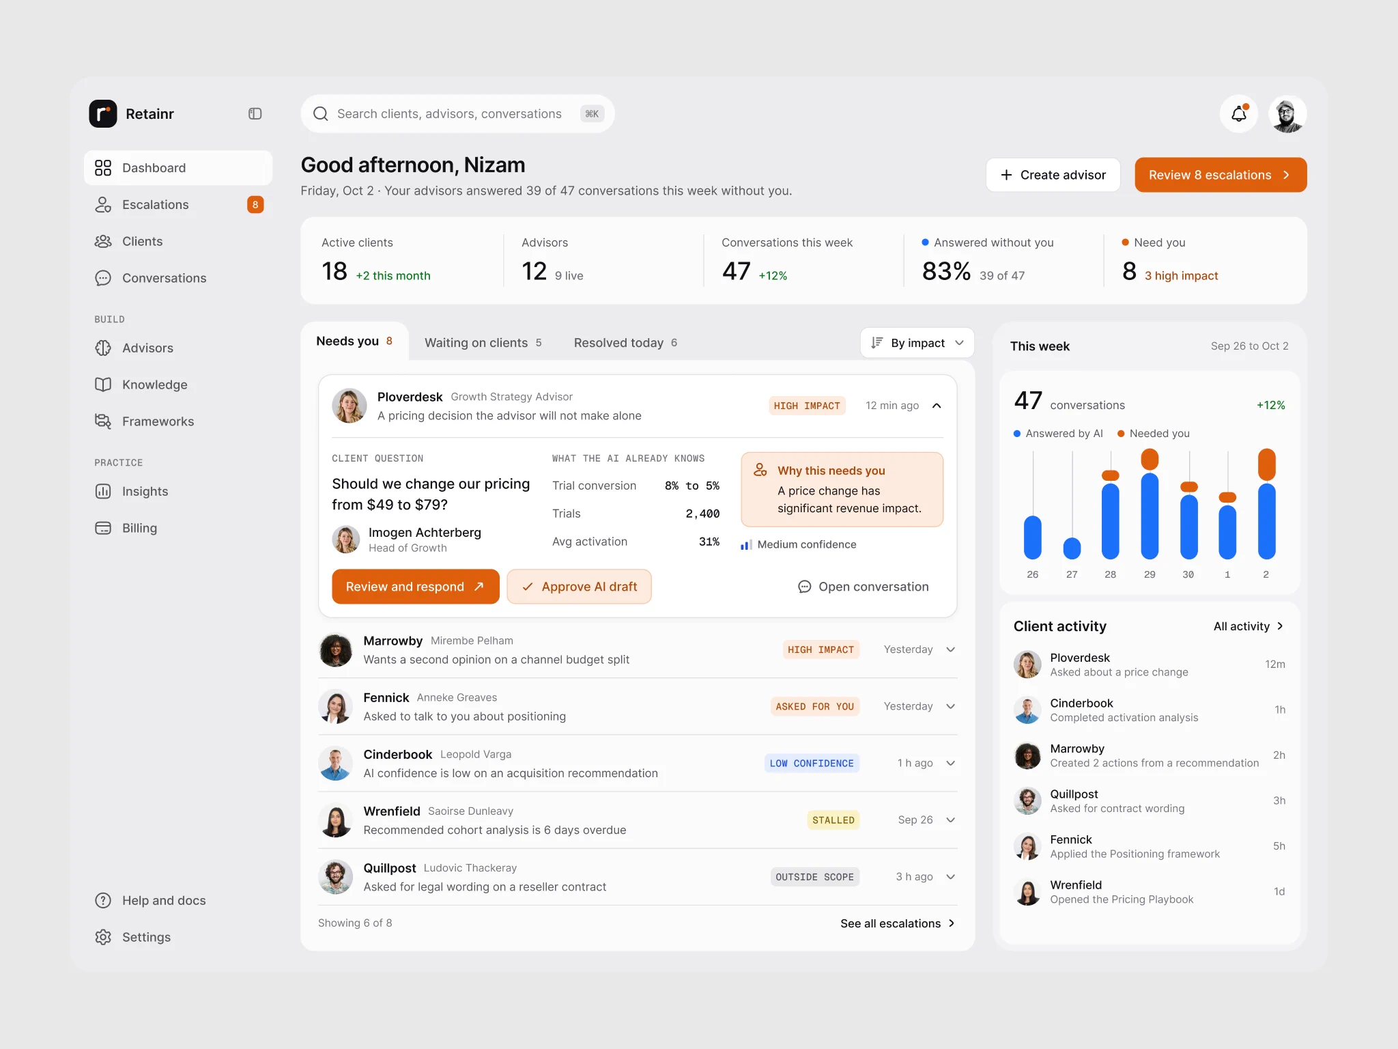Click the Answered by AI blue legend dot
Viewport: 1398px width, 1049px height.
tap(1017, 434)
